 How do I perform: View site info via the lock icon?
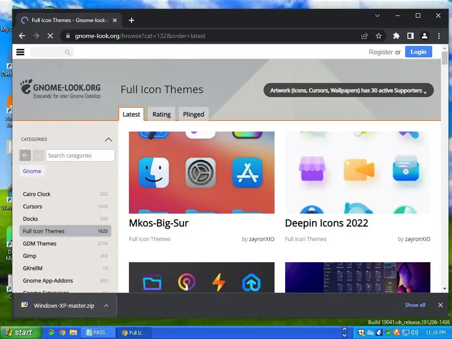(68, 36)
